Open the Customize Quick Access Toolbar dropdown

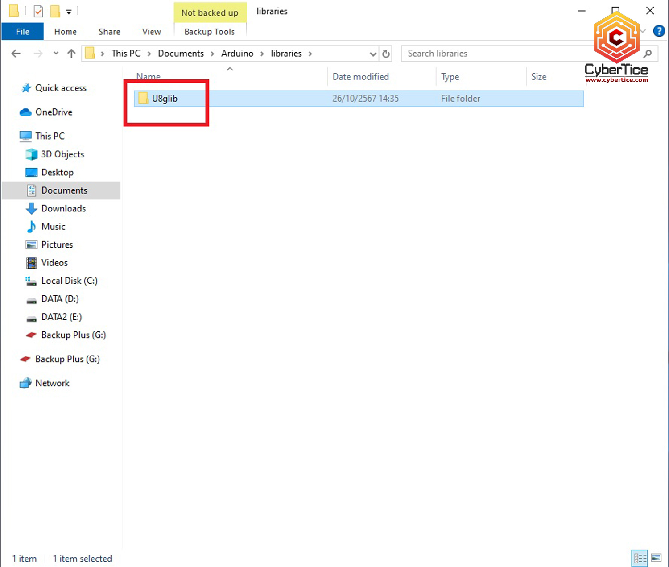(x=69, y=12)
